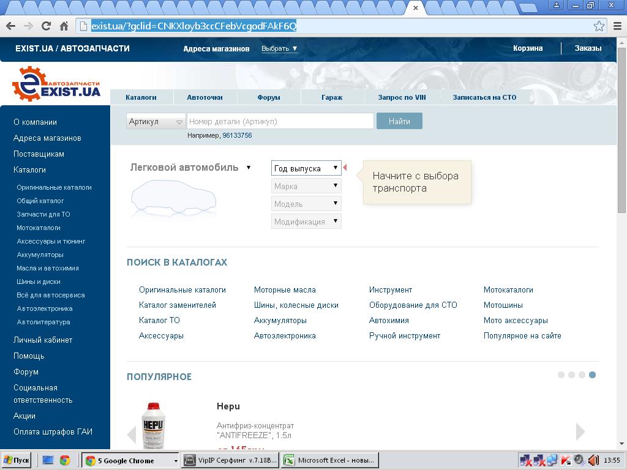This screenshot has width=627, height=470.
Task: Launch Chrome from the quick launch bar
Action: click(x=65, y=460)
